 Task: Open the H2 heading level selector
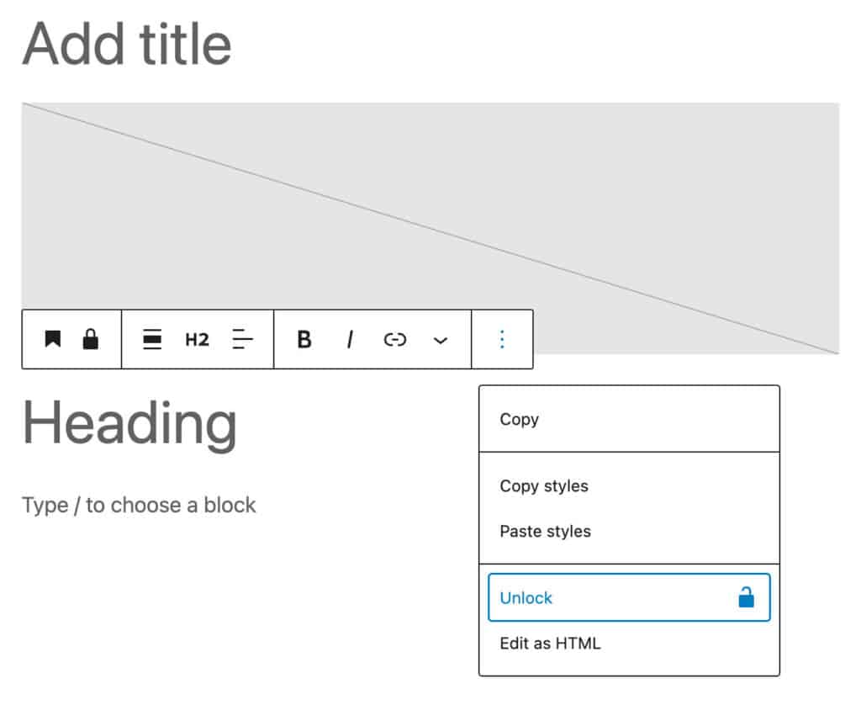(x=196, y=339)
